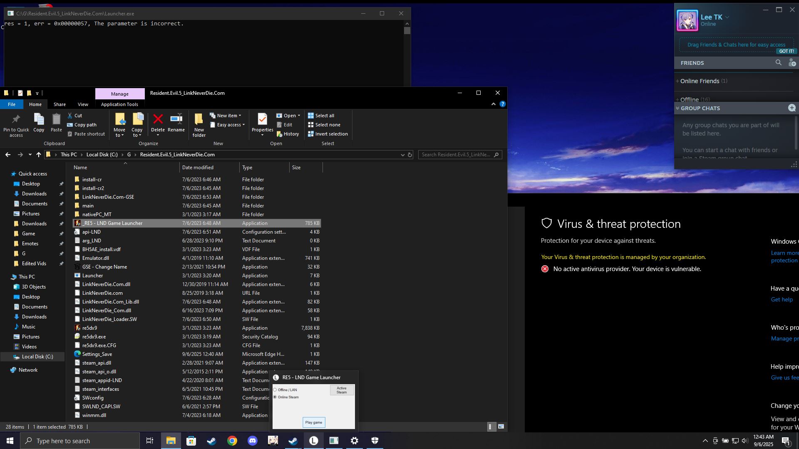Click Pin to Quick access icon
This screenshot has width=799, height=449.
click(x=16, y=120)
